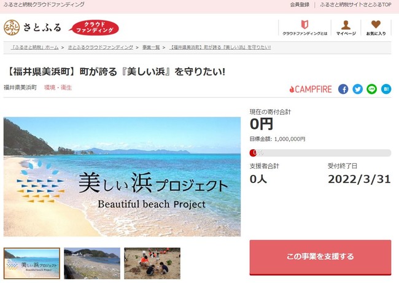Share project on Facebook icon
The width and height of the screenshot is (399, 283).
pos(343,89)
